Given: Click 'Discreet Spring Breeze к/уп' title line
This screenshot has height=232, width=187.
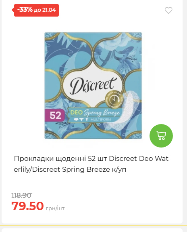Looking at the screenshot, I should point(79,169).
